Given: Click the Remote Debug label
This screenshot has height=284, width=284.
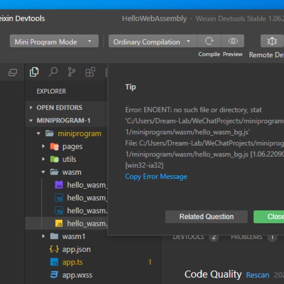Looking at the screenshot, I should [266, 55].
